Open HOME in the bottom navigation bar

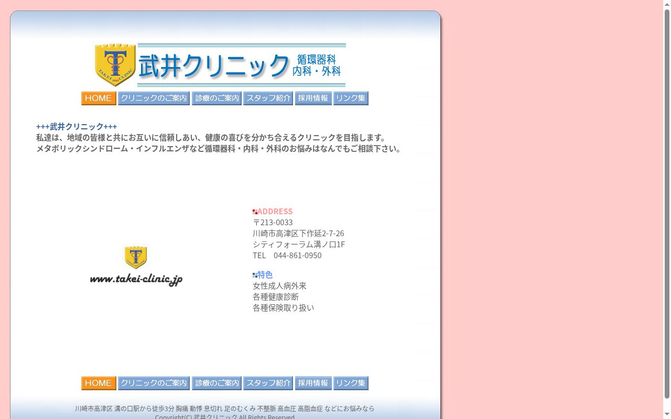point(99,383)
